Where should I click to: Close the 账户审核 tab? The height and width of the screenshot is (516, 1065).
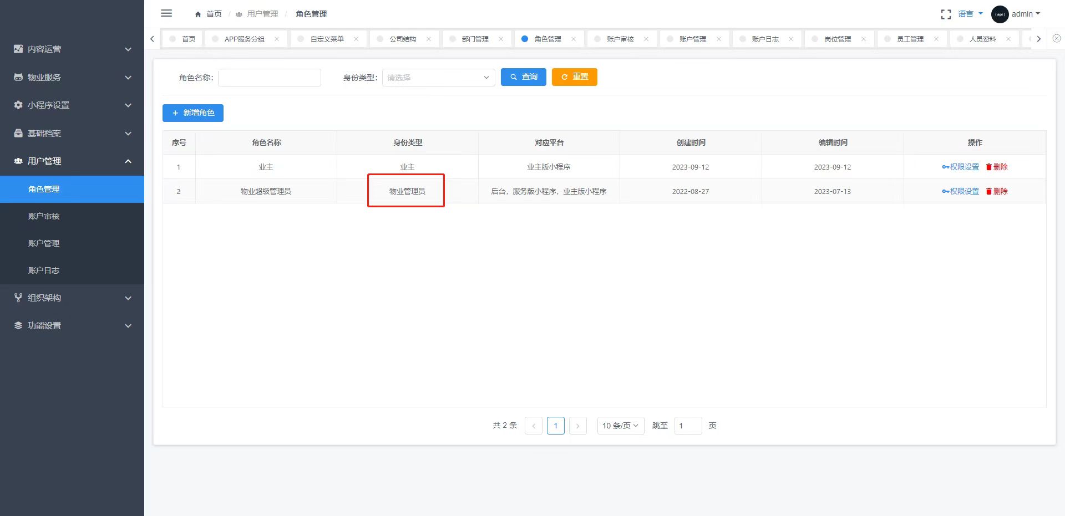[x=646, y=39]
